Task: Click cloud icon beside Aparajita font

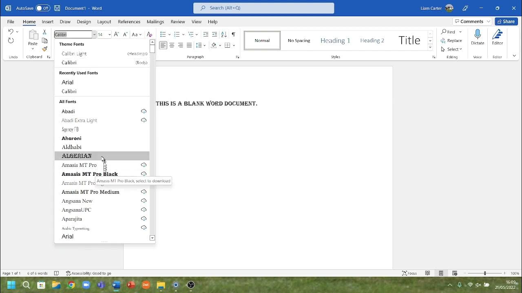Action: (x=144, y=219)
